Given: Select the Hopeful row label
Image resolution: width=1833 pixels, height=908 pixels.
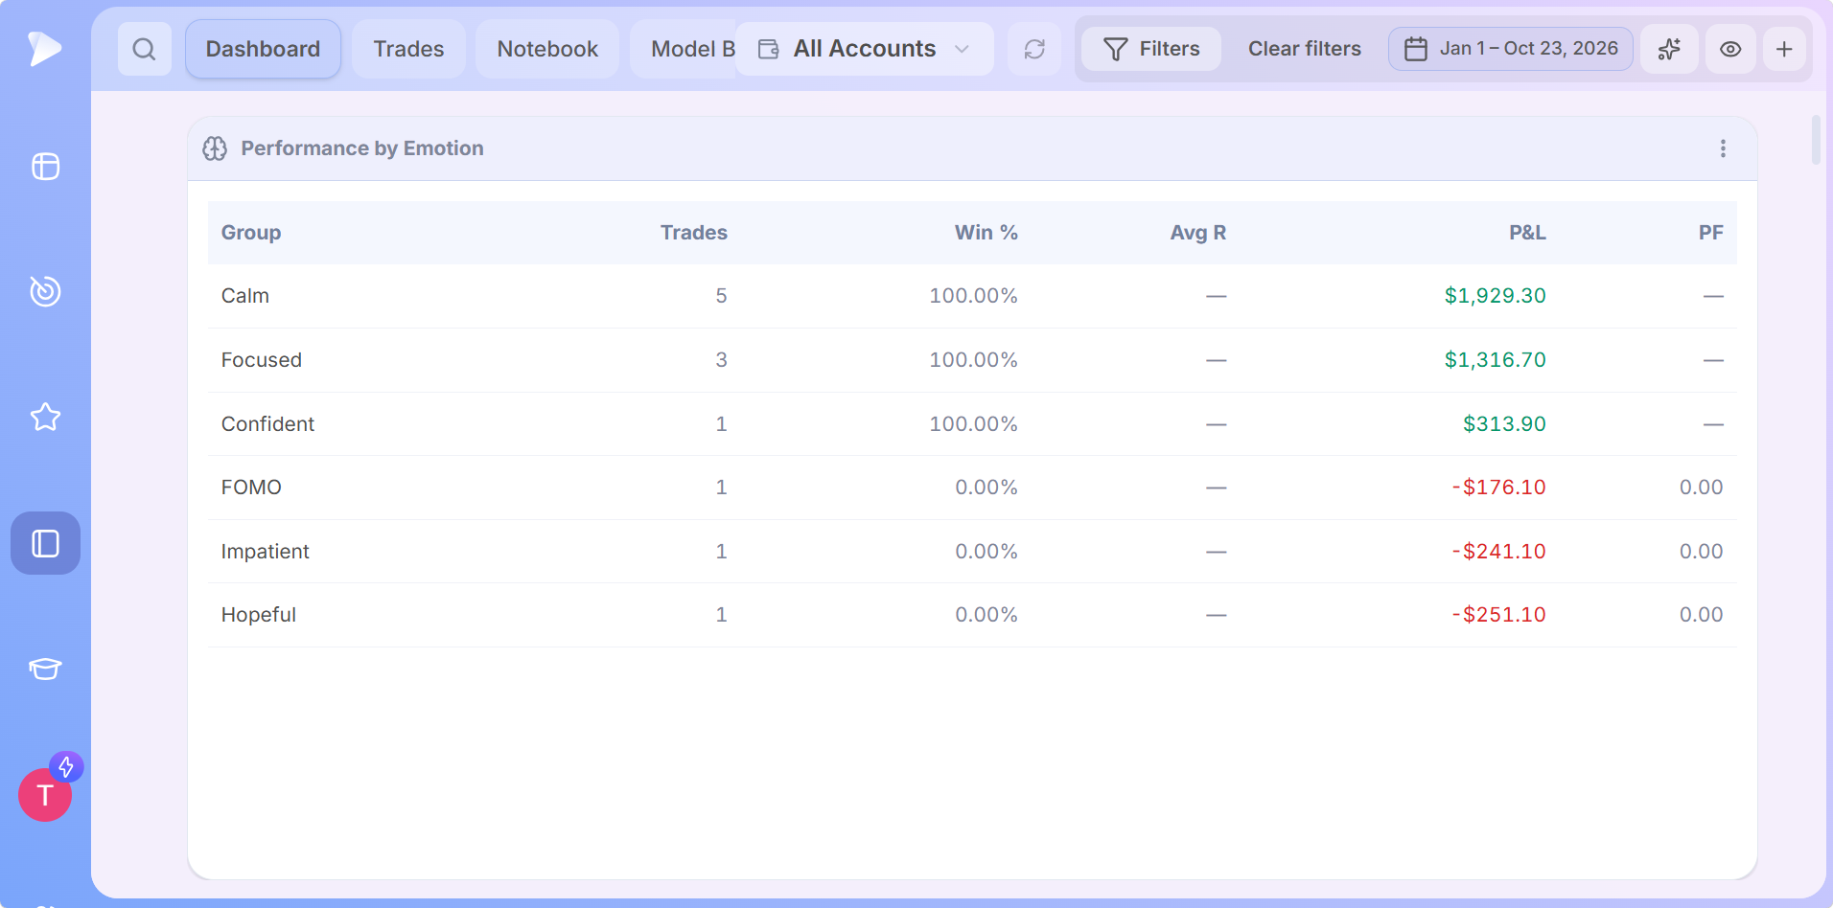Looking at the screenshot, I should coord(259,615).
